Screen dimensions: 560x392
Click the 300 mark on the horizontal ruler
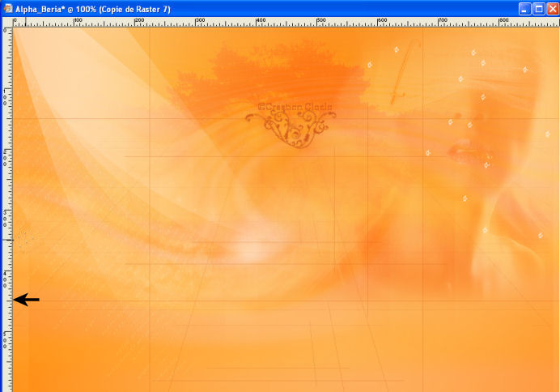tap(198, 22)
